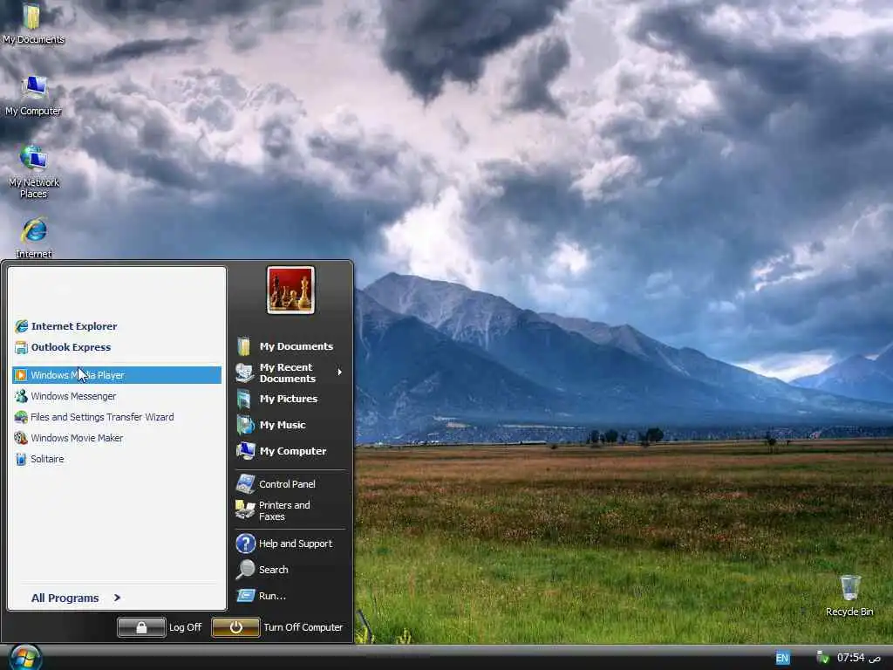This screenshot has width=893, height=670.
Task: Click the system tray network icon
Action: 822,658
